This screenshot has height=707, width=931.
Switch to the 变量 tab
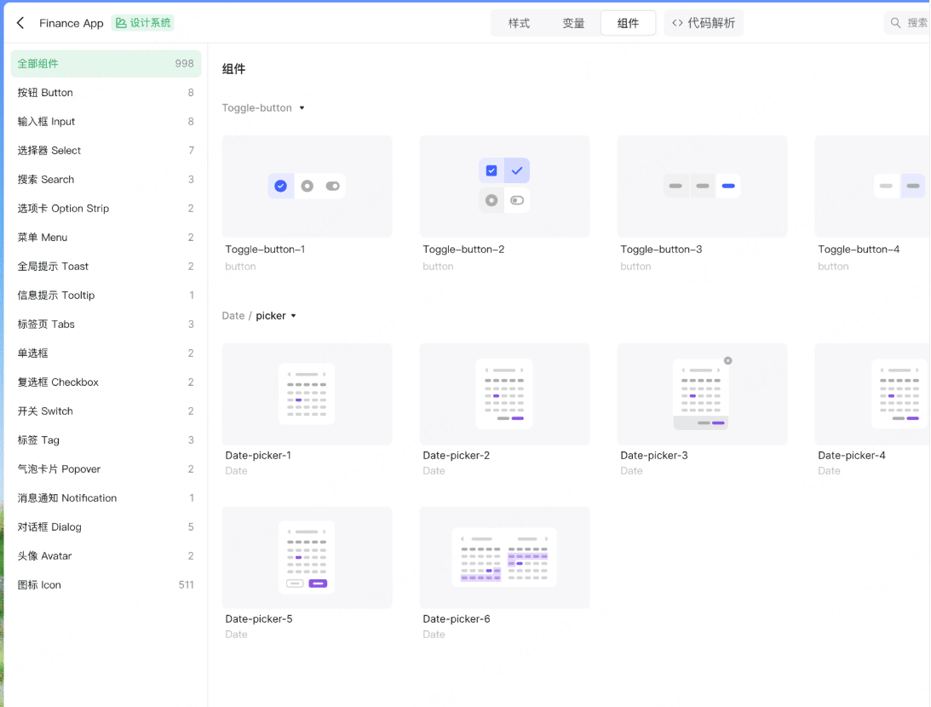coord(573,23)
